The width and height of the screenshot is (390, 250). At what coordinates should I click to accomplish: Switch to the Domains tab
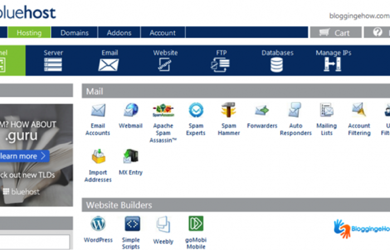pos(74,32)
